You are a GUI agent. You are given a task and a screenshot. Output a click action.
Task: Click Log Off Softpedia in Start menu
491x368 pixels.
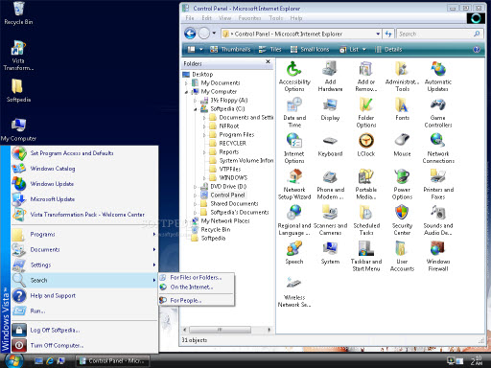pyautogui.click(x=84, y=330)
